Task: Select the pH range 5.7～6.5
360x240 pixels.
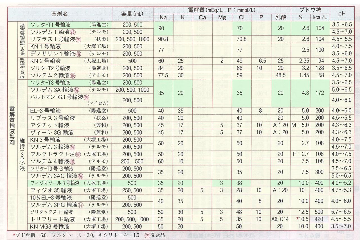Action: coord(342,212)
